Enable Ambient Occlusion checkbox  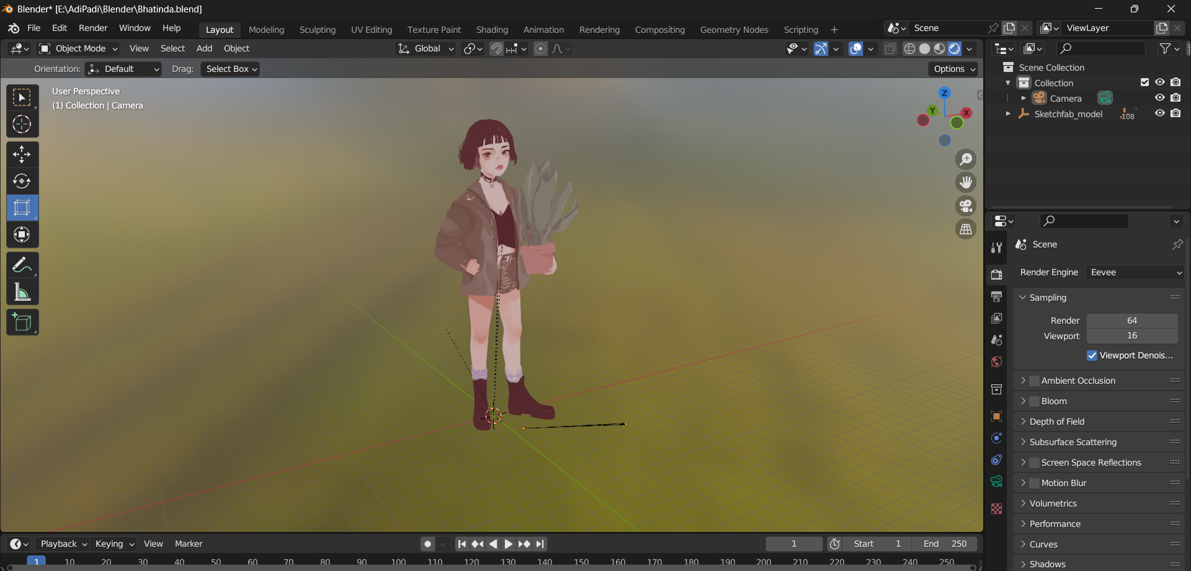pyautogui.click(x=1034, y=381)
